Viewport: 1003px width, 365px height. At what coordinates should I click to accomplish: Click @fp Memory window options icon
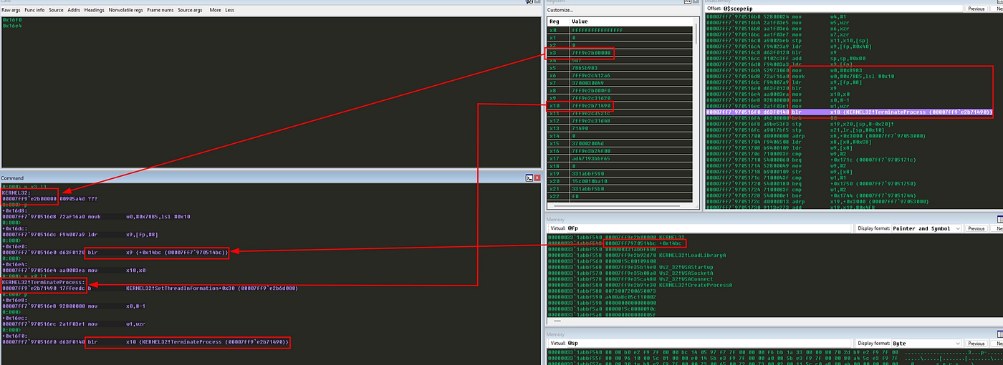coord(999,219)
